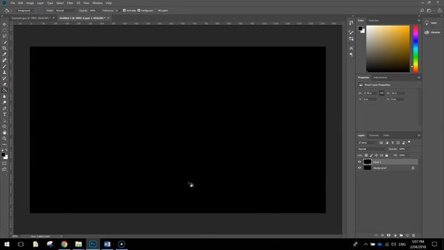
Task: Open the File menu
Action: [x=12, y=3]
